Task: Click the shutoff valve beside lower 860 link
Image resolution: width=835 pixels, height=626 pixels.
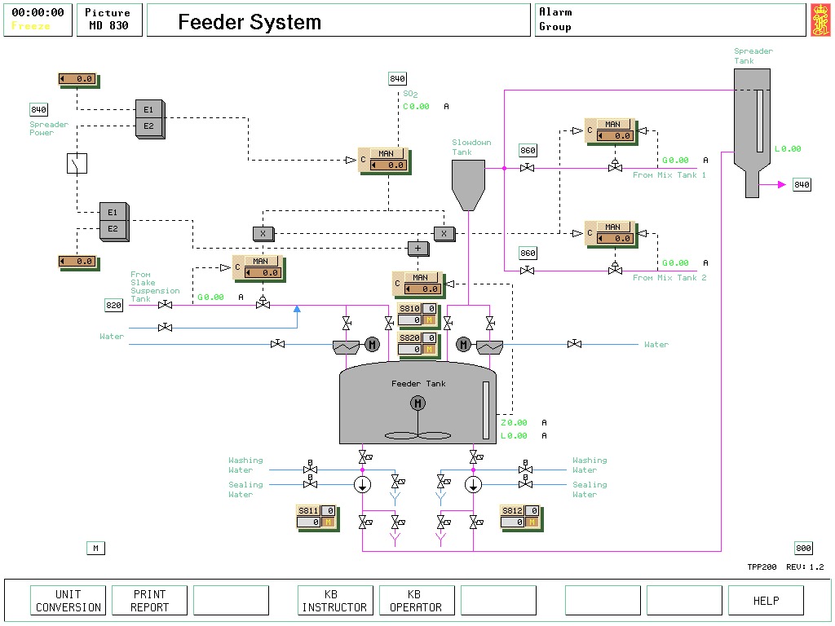Action: [x=528, y=271]
